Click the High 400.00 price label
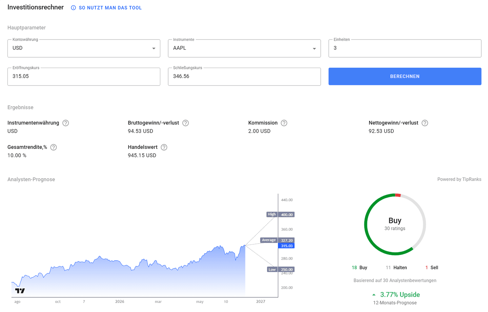This screenshot has width=488, height=312. click(280, 215)
